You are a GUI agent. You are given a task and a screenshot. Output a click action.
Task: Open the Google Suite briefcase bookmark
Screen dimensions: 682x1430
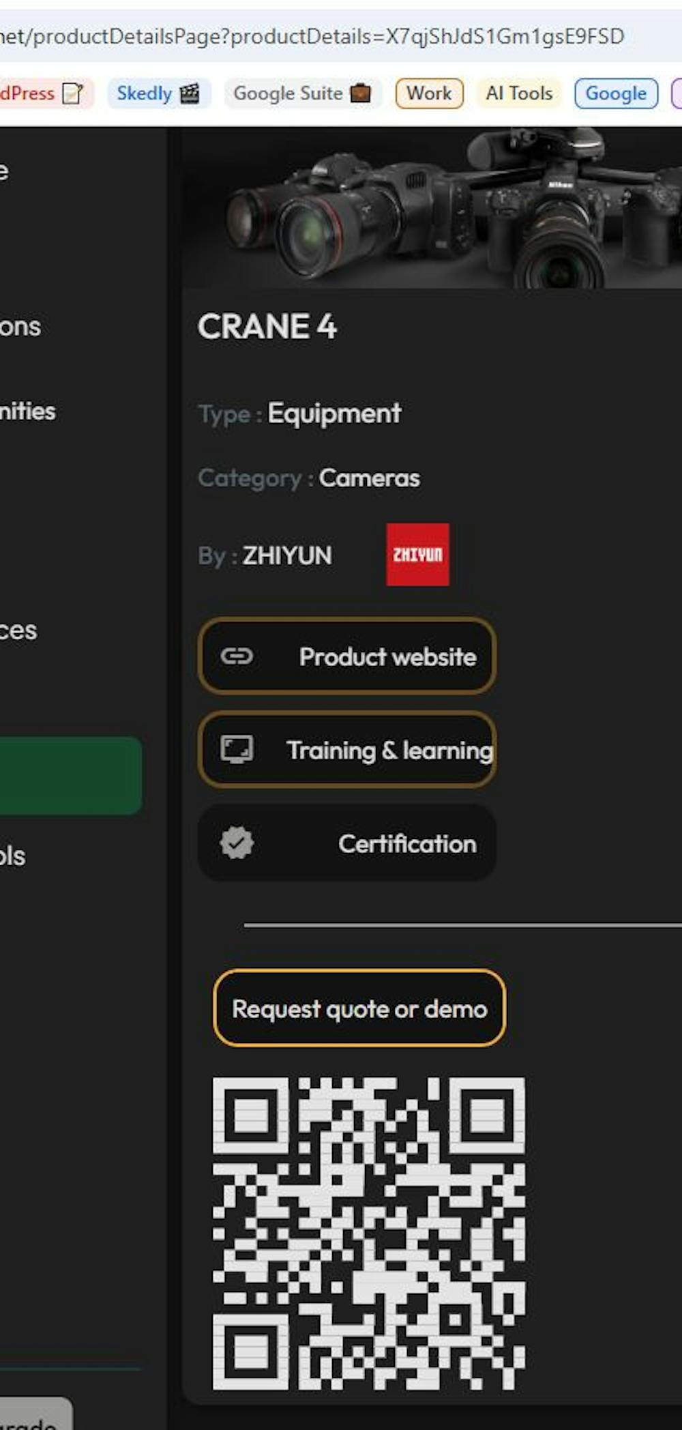tap(301, 93)
